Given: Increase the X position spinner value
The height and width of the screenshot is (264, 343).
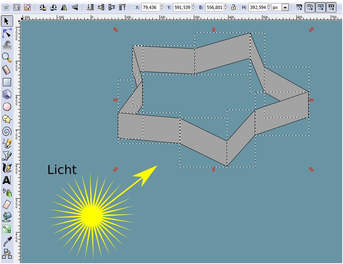Looking at the screenshot, I should (x=162, y=6).
